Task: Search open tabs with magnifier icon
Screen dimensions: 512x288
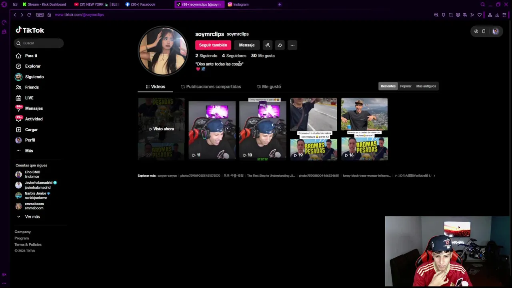Action: [x=482, y=4]
